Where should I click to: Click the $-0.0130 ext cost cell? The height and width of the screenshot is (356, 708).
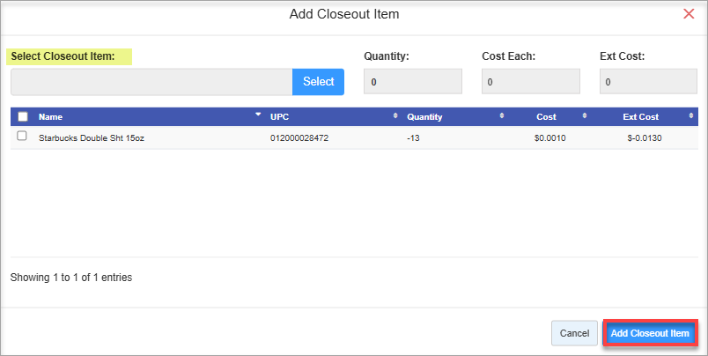click(643, 137)
